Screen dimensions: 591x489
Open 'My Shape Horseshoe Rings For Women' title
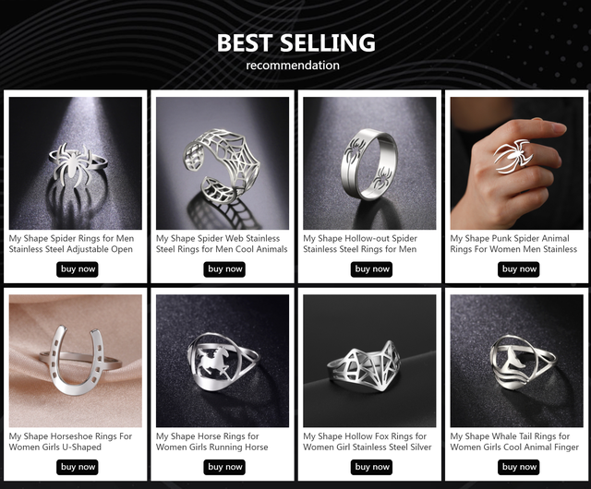(x=70, y=442)
